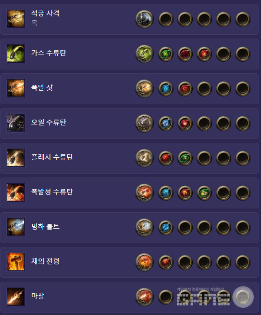This screenshot has width=261, height=315.
Task: Click the 석궁 사격 skill thumbnail
Action: [x=16, y=19]
